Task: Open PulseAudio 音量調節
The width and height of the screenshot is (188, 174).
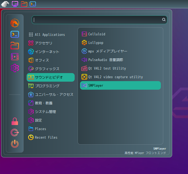Action: (x=120, y=60)
